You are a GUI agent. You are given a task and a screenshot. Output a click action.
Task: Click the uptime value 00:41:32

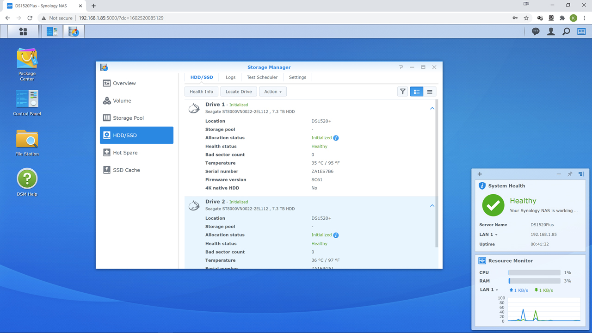[540, 244]
